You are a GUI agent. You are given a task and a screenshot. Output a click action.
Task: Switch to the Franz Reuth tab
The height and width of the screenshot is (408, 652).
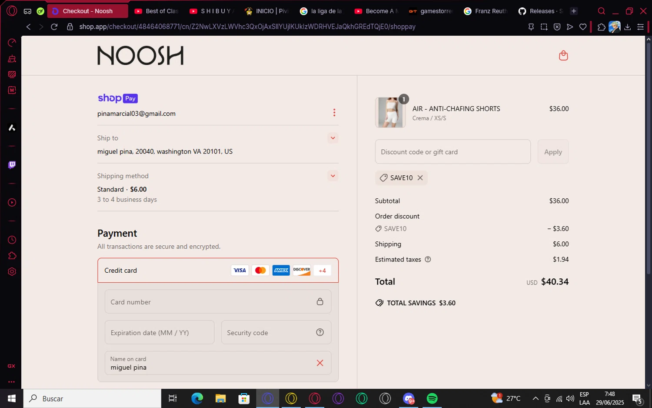[486, 11]
